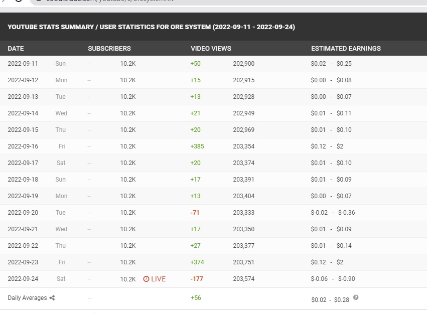427x314 pixels.
Task: Click total views 202,949
Action: click(x=244, y=113)
